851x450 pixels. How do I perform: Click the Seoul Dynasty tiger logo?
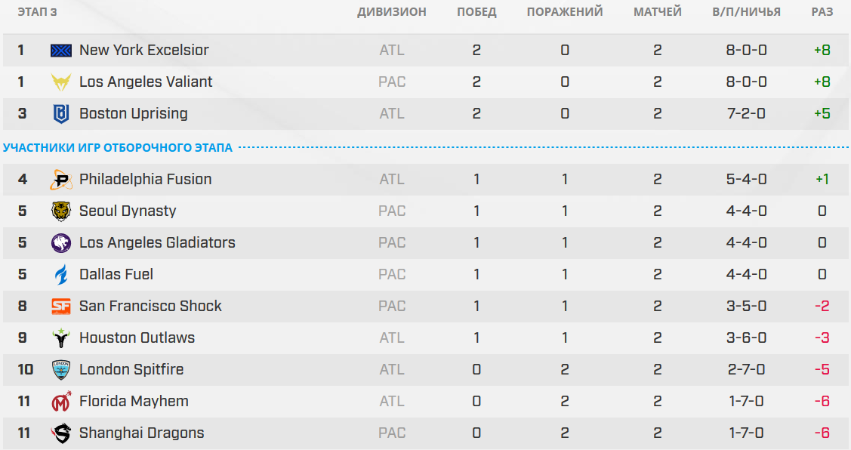coord(61,211)
